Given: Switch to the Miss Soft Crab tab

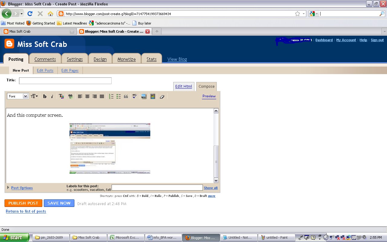Looking at the screenshot, I should coord(38,31).
